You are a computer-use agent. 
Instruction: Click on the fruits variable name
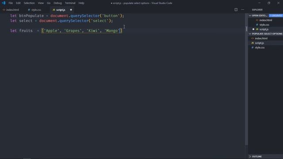pos(26,30)
